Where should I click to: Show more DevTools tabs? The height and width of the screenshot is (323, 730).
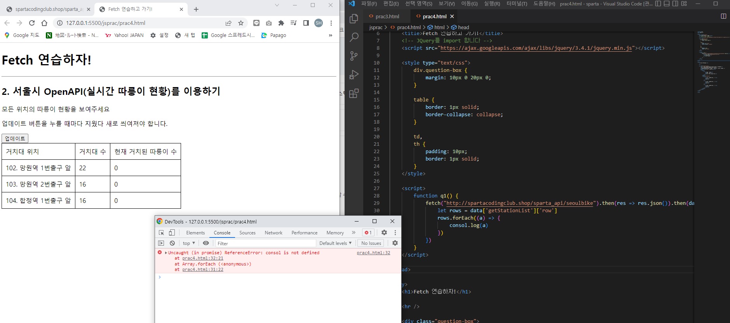click(354, 232)
